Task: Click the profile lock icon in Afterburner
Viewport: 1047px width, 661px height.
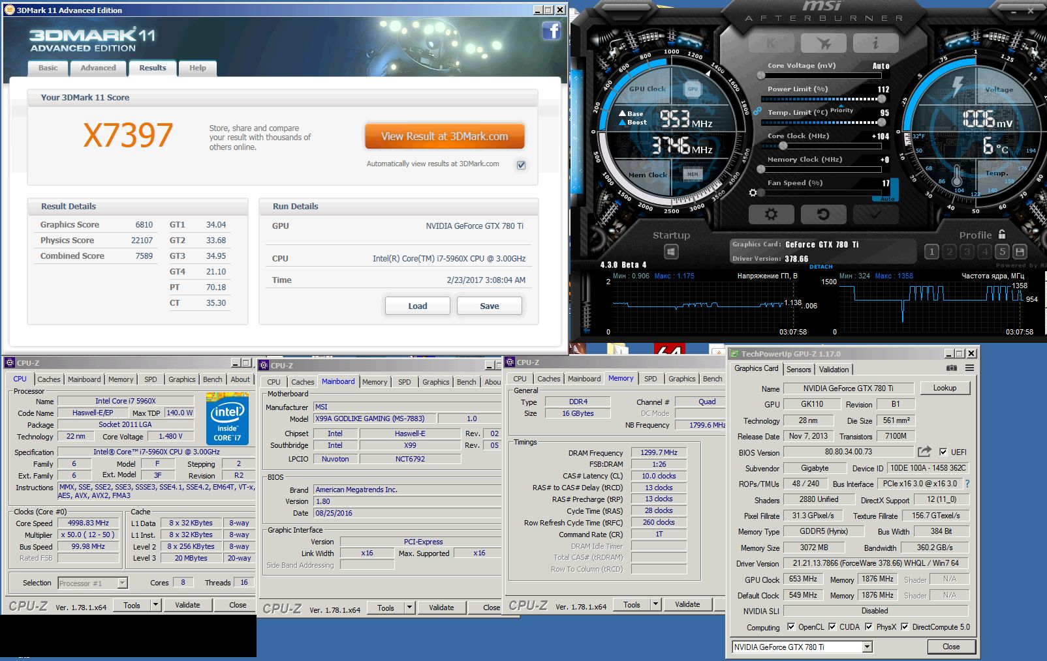Action: click(1002, 234)
